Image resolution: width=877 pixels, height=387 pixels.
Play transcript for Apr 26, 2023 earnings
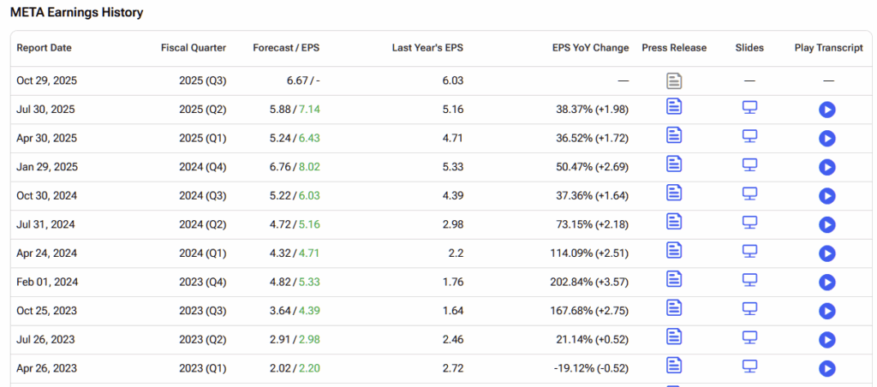[x=827, y=368]
